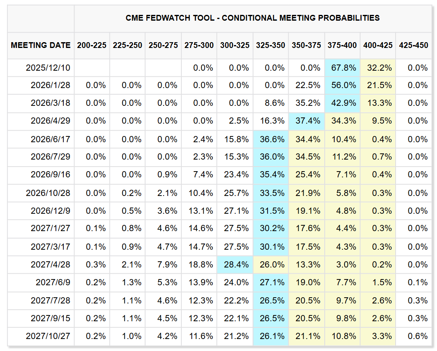Select the 200-225 rate range header
The width and height of the screenshot is (437, 351).
[x=92, y=45]
